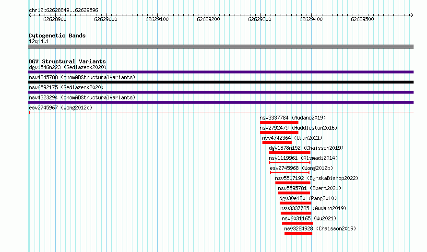This screenshot has height=252, width=427.
Task: Open variant nsv4345788 (gnomADStructuralVariants) label
Action: point(82,77)
